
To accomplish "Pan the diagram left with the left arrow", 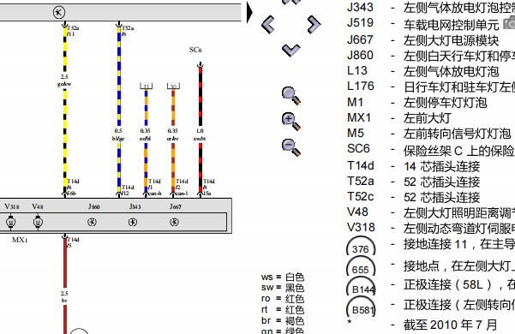I will tap(268, 25).
